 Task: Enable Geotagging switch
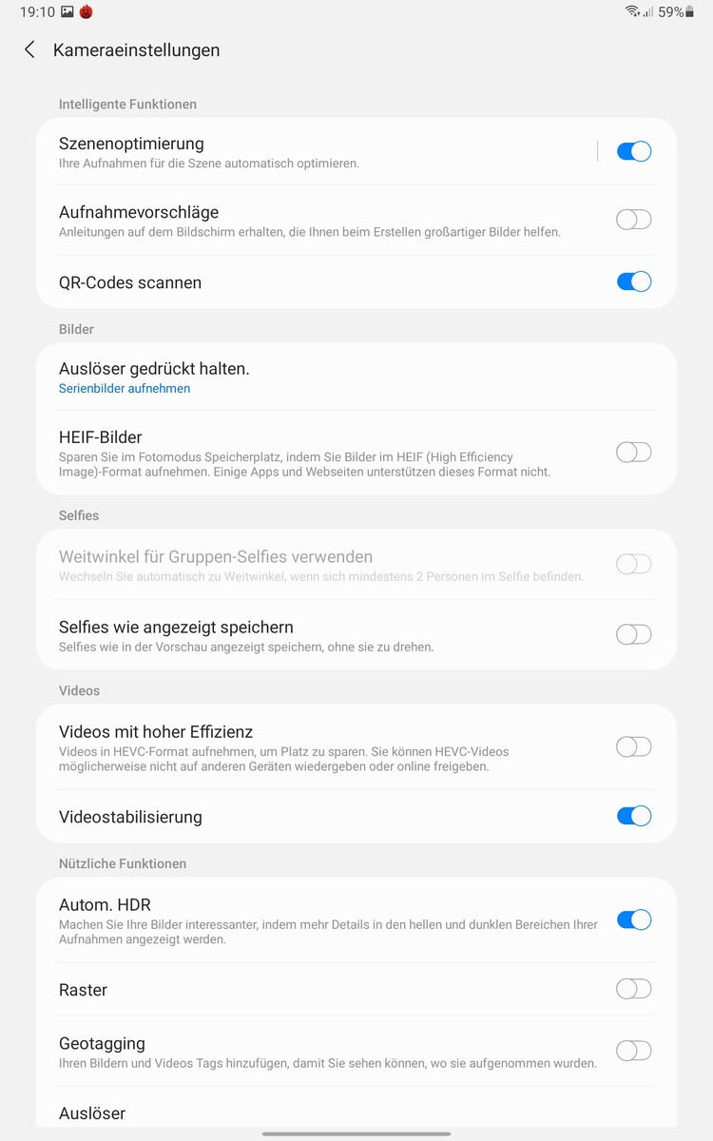pyautogui.click(x=633, y=1051)
